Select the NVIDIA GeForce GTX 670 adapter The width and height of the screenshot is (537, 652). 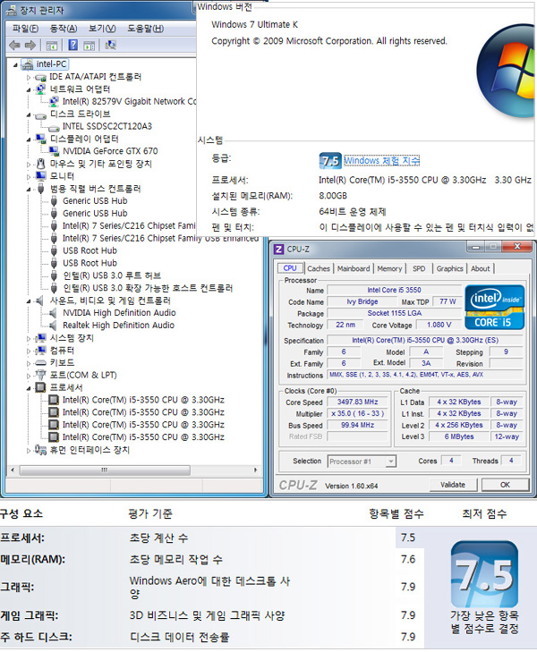110,151
